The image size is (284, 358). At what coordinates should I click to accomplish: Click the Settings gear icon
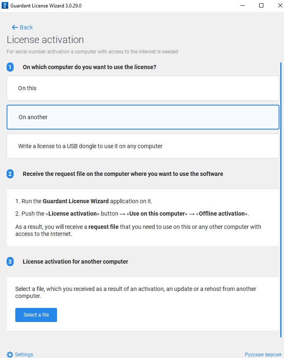10,355
